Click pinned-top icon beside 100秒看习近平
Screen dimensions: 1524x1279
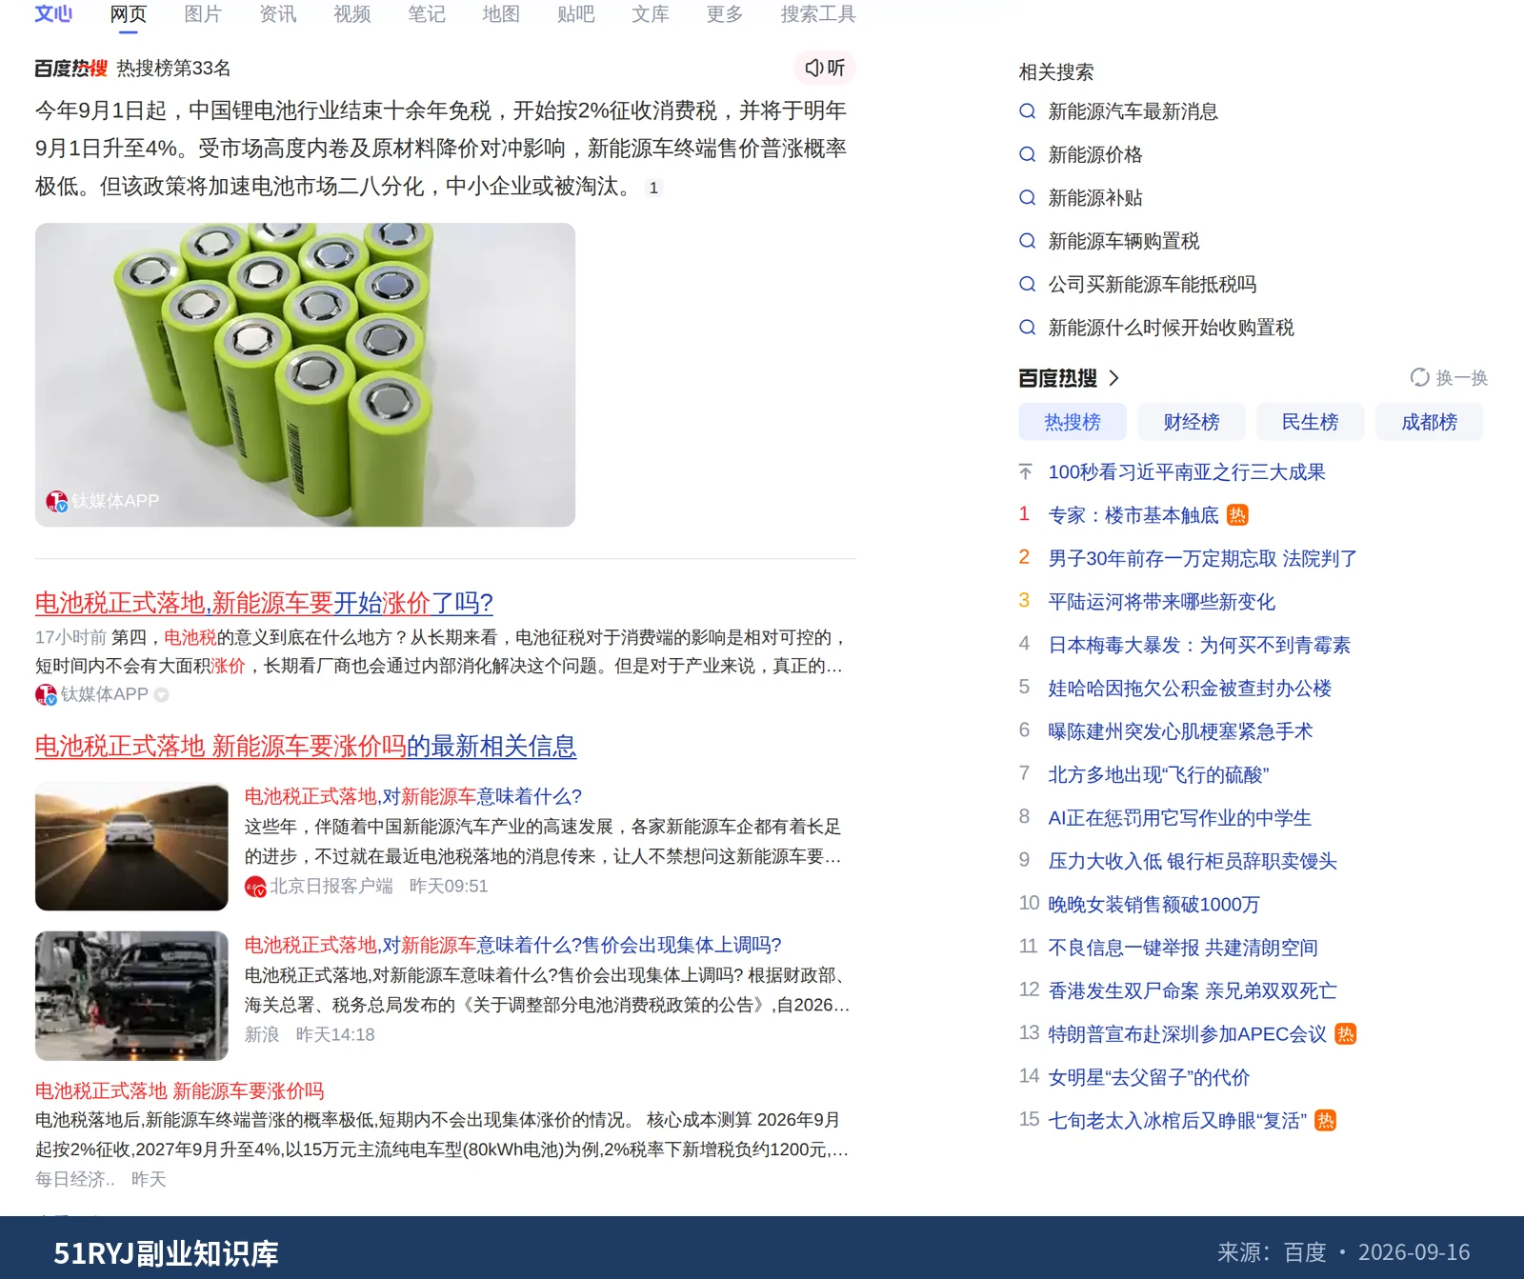coord(1026,471)
